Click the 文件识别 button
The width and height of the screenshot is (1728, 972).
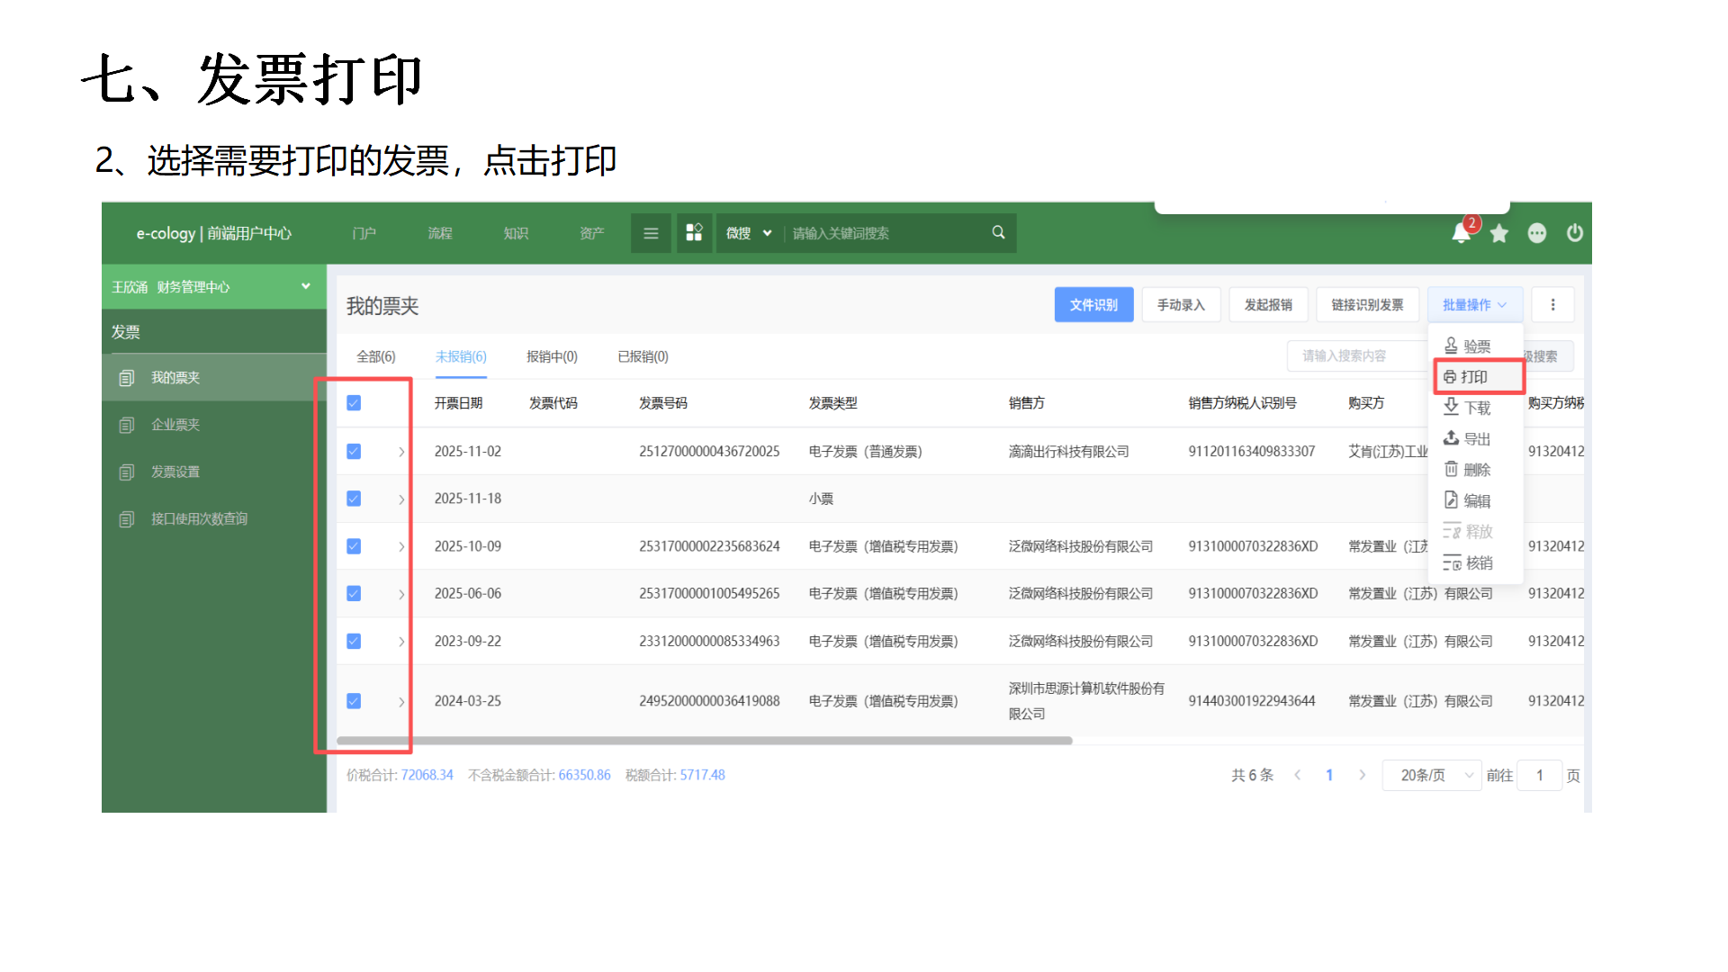(x=1093, y=305)
